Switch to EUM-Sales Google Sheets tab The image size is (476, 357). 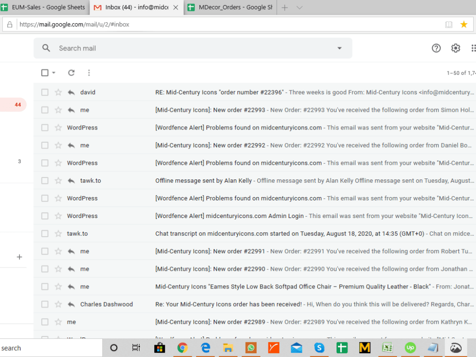(x=45, y=7)
